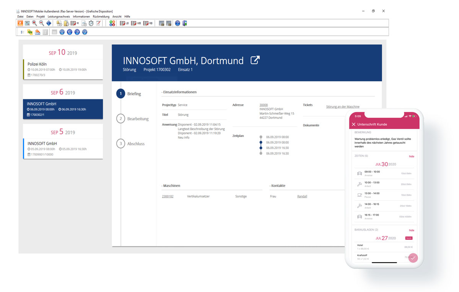
Task: Collapse the Kontakte section
Action: (277, 186)
